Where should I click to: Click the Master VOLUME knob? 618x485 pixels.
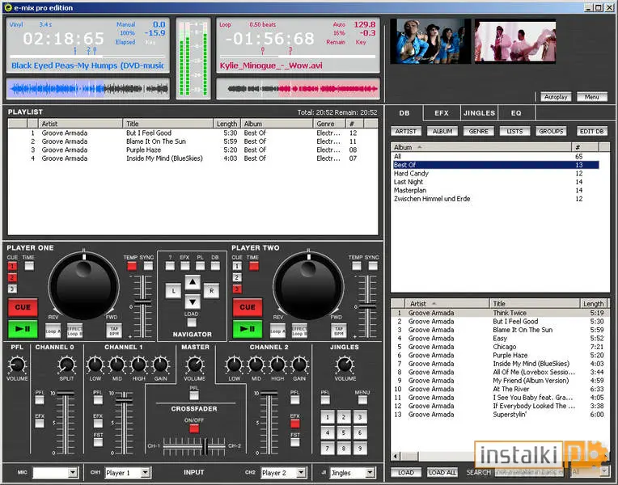(195, 365)
